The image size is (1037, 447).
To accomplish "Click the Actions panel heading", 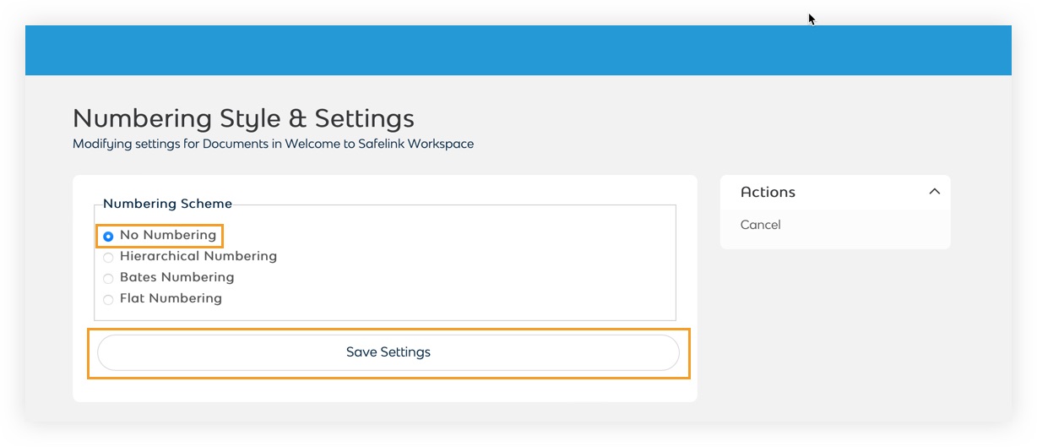I will (768, 192).
